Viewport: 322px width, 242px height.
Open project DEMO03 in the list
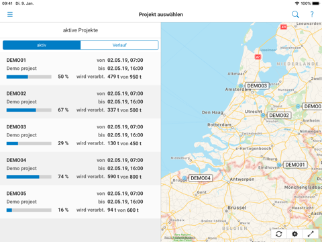[x=80, y=135]
